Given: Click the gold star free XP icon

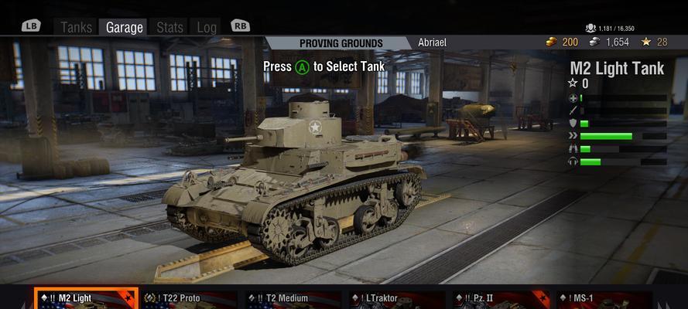Looking at the screenshot, I should (x=646, y=42).
